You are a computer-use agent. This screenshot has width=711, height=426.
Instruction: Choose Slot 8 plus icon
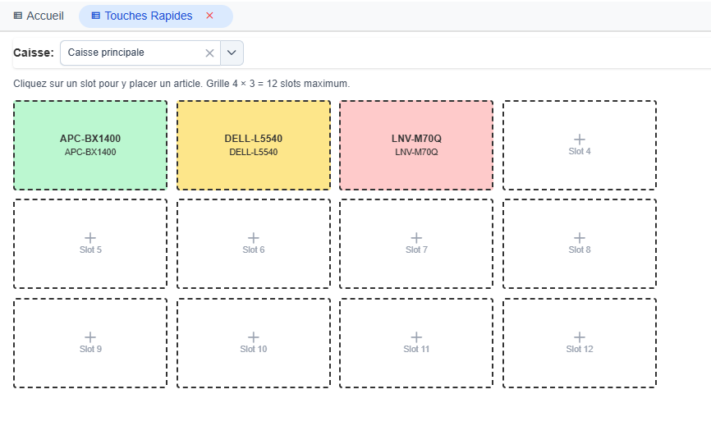tap(579, 238)
